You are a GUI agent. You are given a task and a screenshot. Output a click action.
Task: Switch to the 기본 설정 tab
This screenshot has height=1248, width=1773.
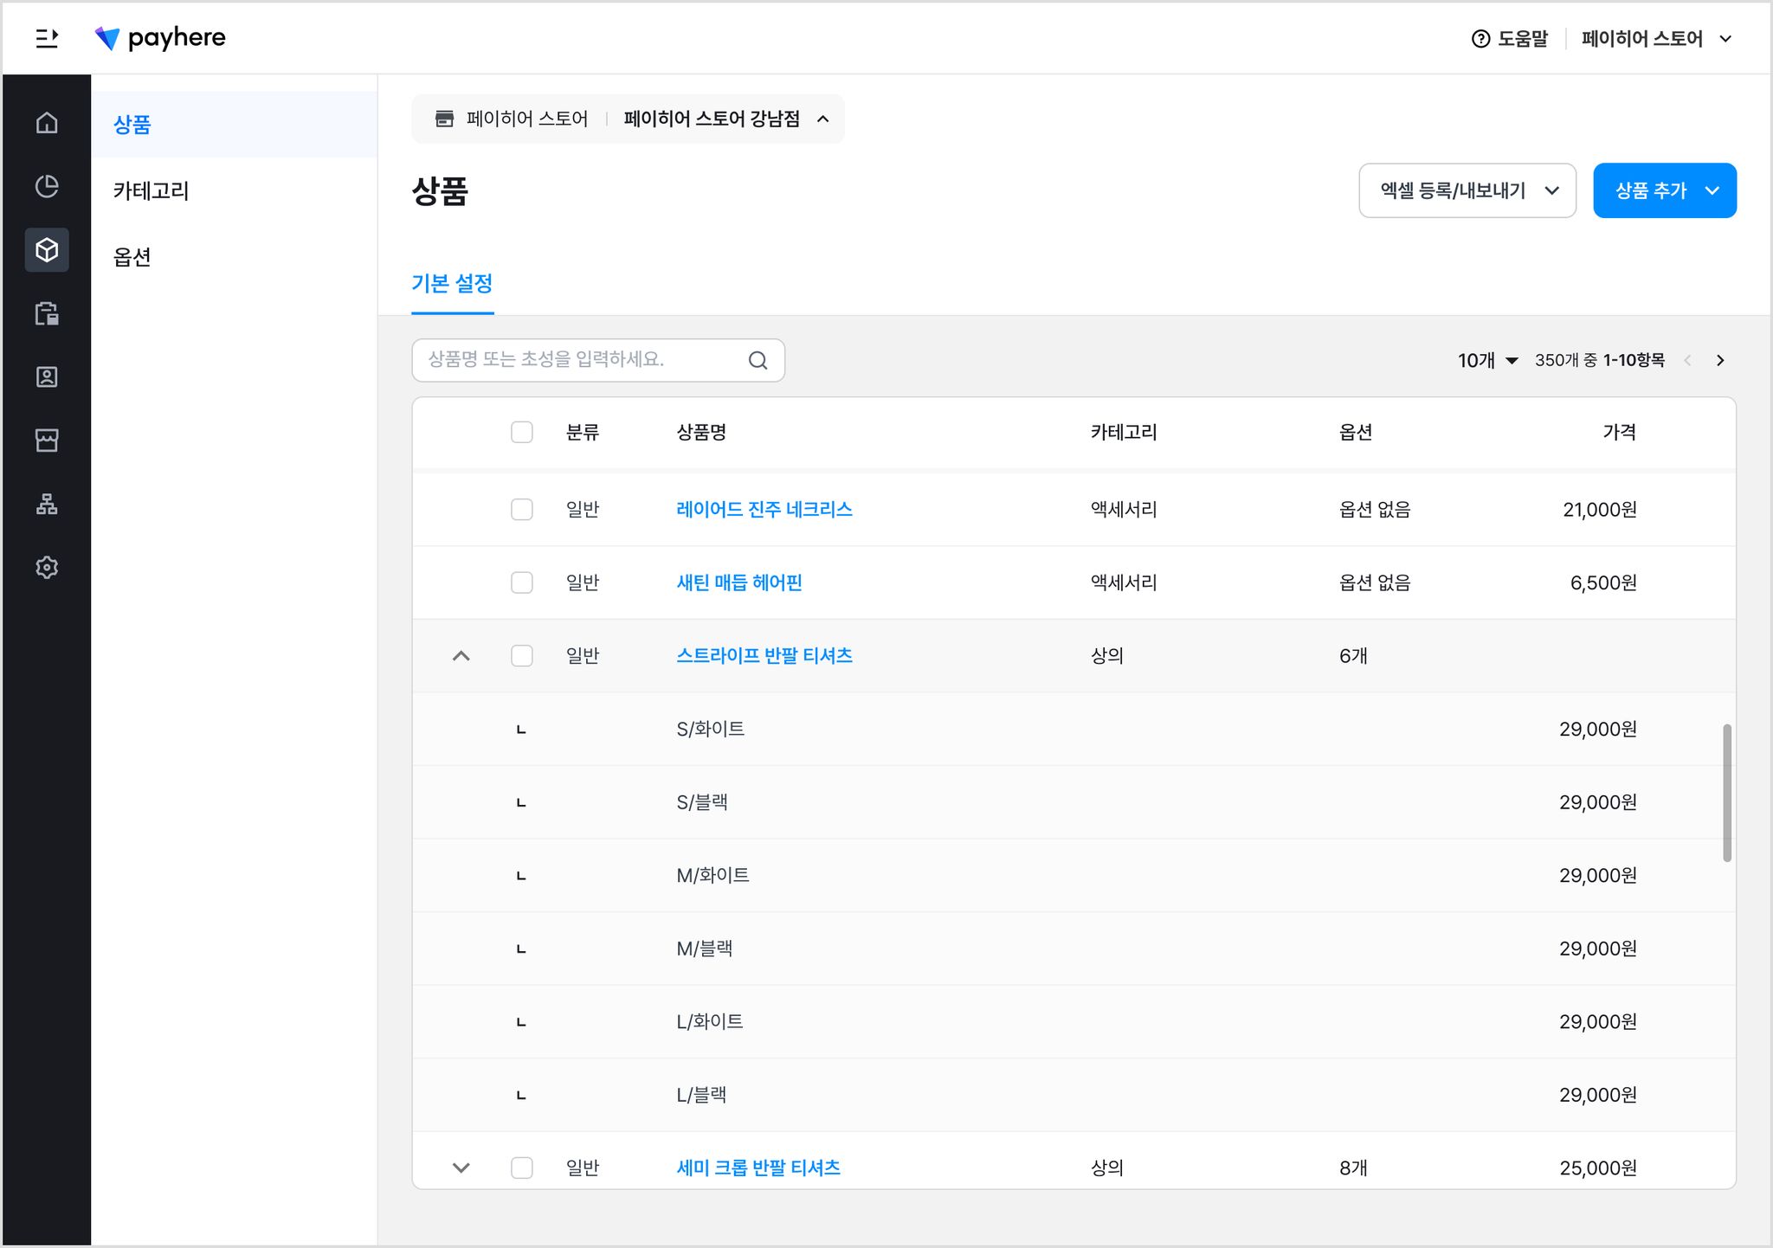[x=452, y=284]
